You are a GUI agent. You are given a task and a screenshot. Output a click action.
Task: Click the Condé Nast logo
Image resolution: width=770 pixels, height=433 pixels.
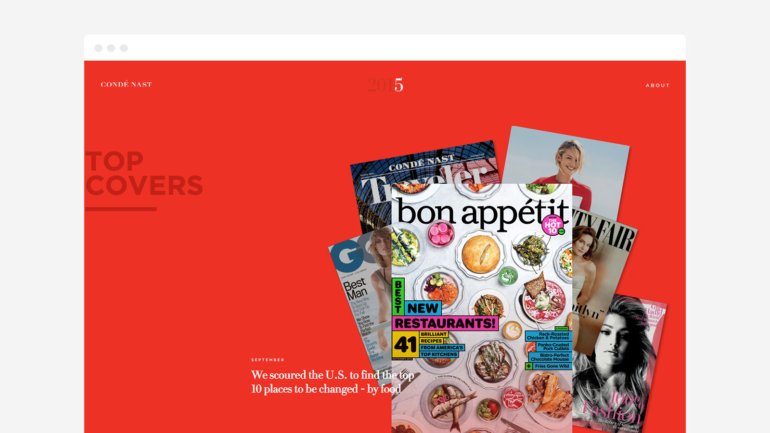pos(126,84)
